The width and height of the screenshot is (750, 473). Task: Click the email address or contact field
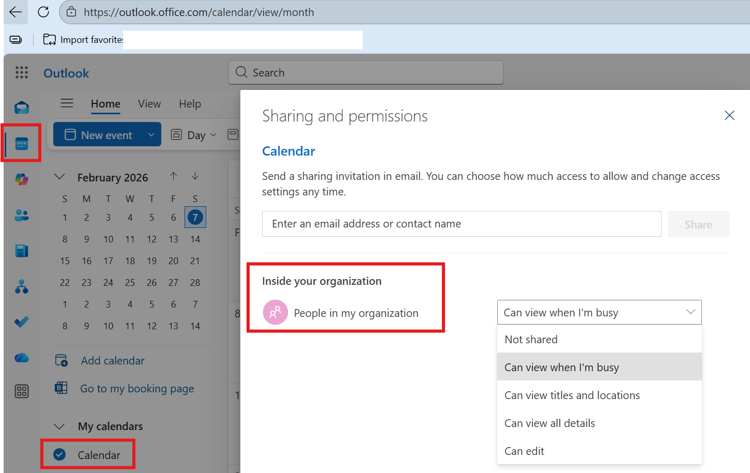click(x=462, y=224)
